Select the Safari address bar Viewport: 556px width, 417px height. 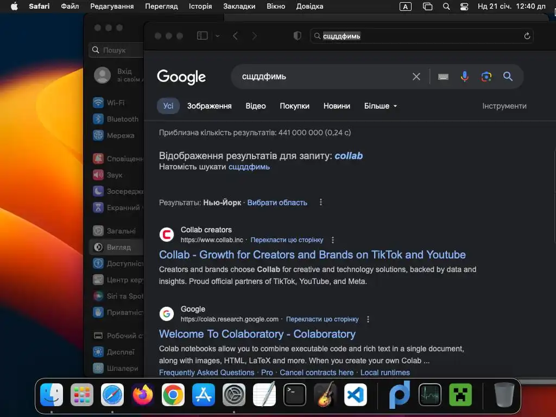click(x=421, y=36)
